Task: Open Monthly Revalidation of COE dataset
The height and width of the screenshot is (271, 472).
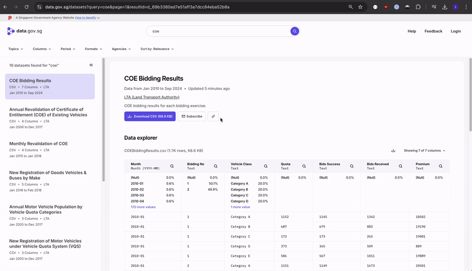Action: (50, 149)
